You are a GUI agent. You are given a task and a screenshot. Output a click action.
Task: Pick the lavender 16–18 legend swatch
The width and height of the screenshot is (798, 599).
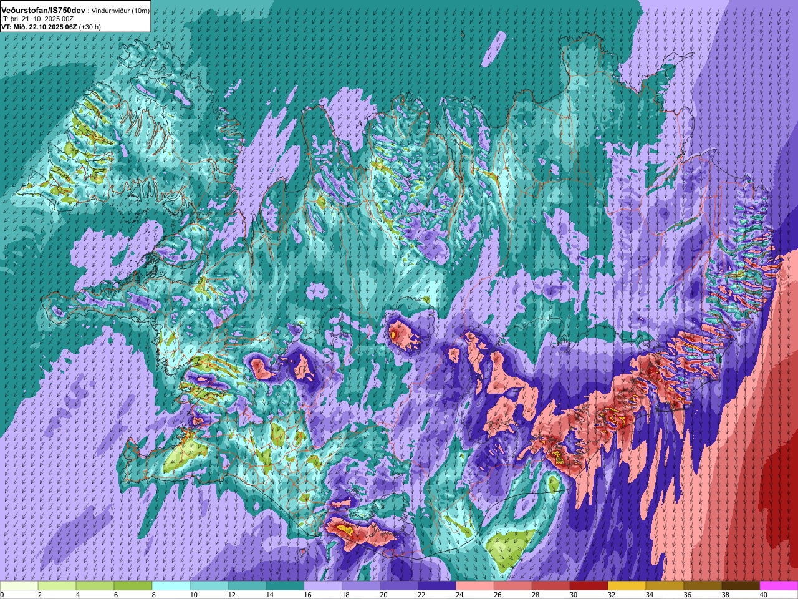coord(323,586)
